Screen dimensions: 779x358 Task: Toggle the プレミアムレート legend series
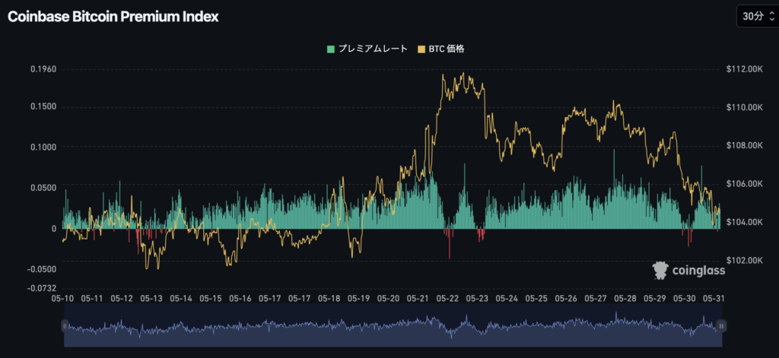tap(367, 49)
